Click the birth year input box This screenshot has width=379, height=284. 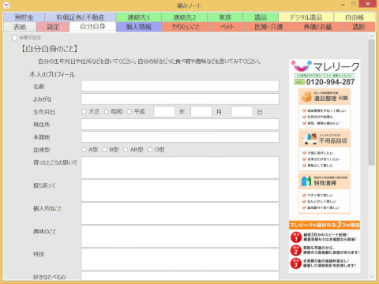point(164,112)
